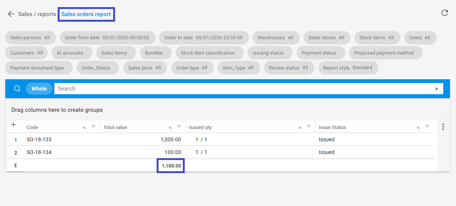Navigate to Sales / reports breadcrumb
This screenshot has height=206, width=456.
click(37, 14)
